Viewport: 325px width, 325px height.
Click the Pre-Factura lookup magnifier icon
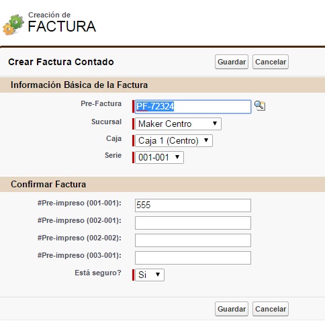click(x=260, y=105)
